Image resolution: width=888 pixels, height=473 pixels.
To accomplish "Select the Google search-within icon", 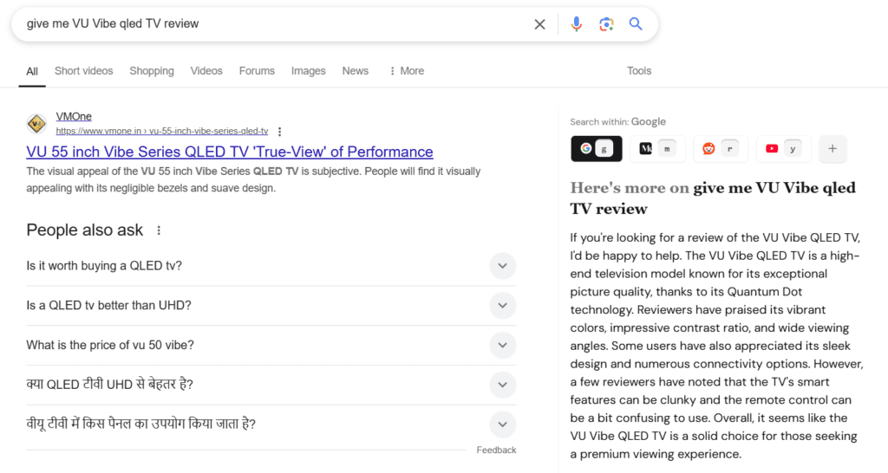I will pos(586,148).
